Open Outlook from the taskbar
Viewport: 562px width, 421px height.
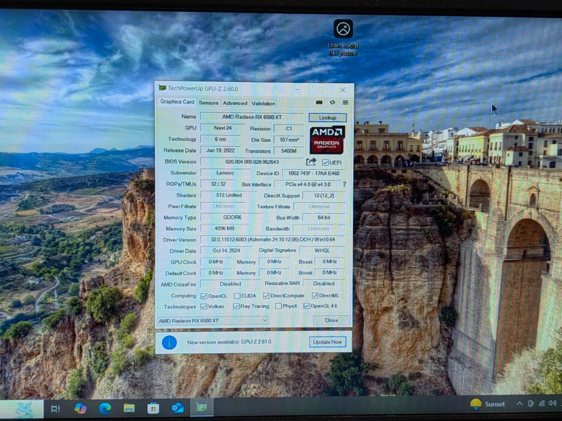click(178, 408)
